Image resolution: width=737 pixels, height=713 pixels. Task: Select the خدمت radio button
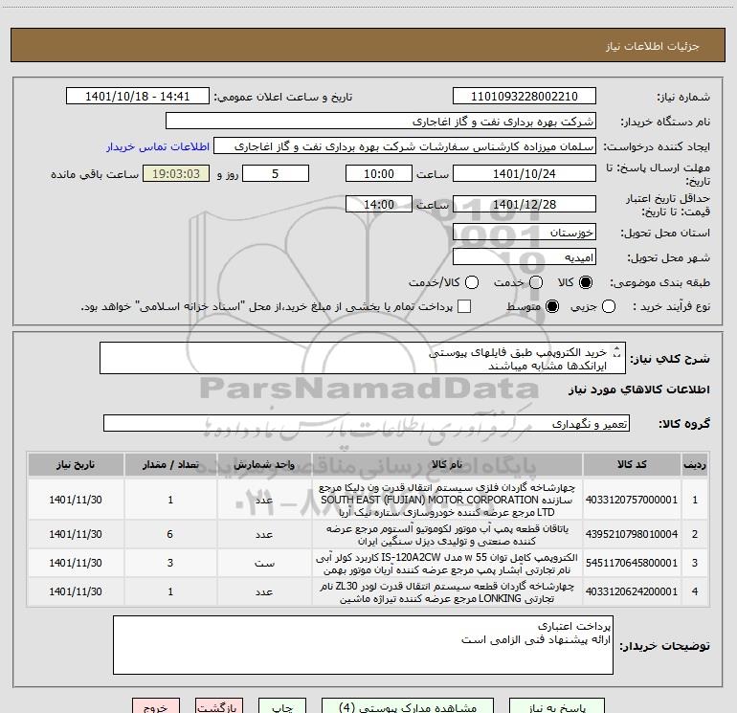[x=536, y=282]
